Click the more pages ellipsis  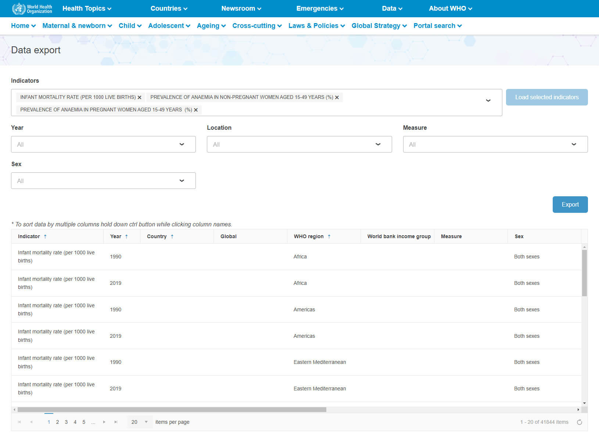93,422
